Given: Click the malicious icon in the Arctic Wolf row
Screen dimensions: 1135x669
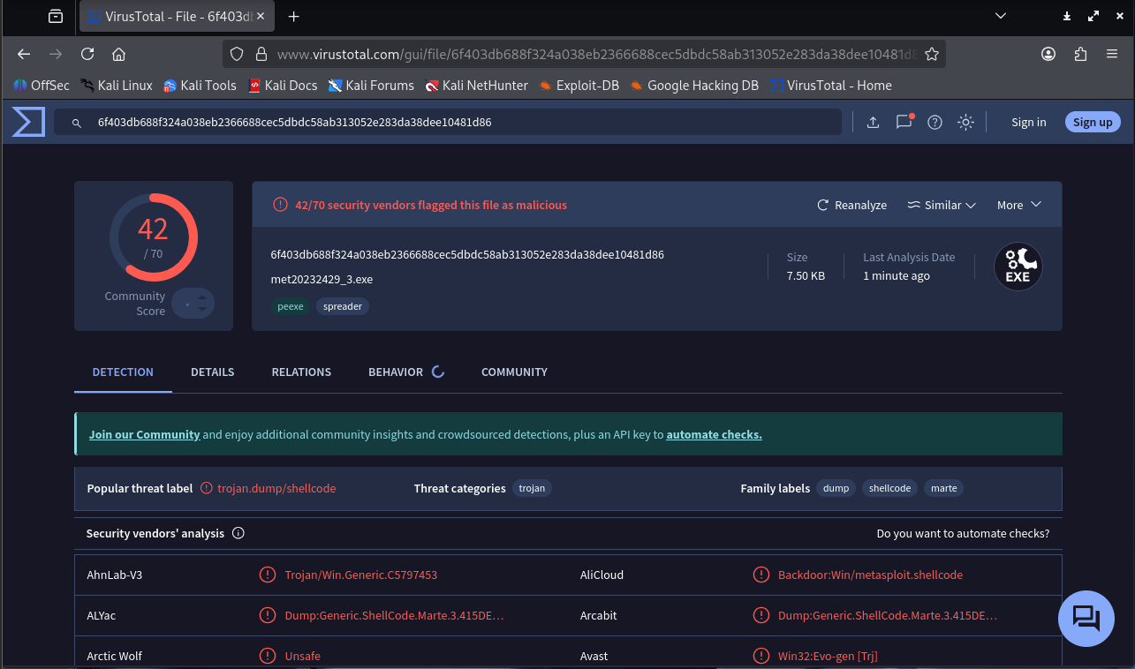Looking at the screenshot, I should pyautogui.click(x=267, y=656).
